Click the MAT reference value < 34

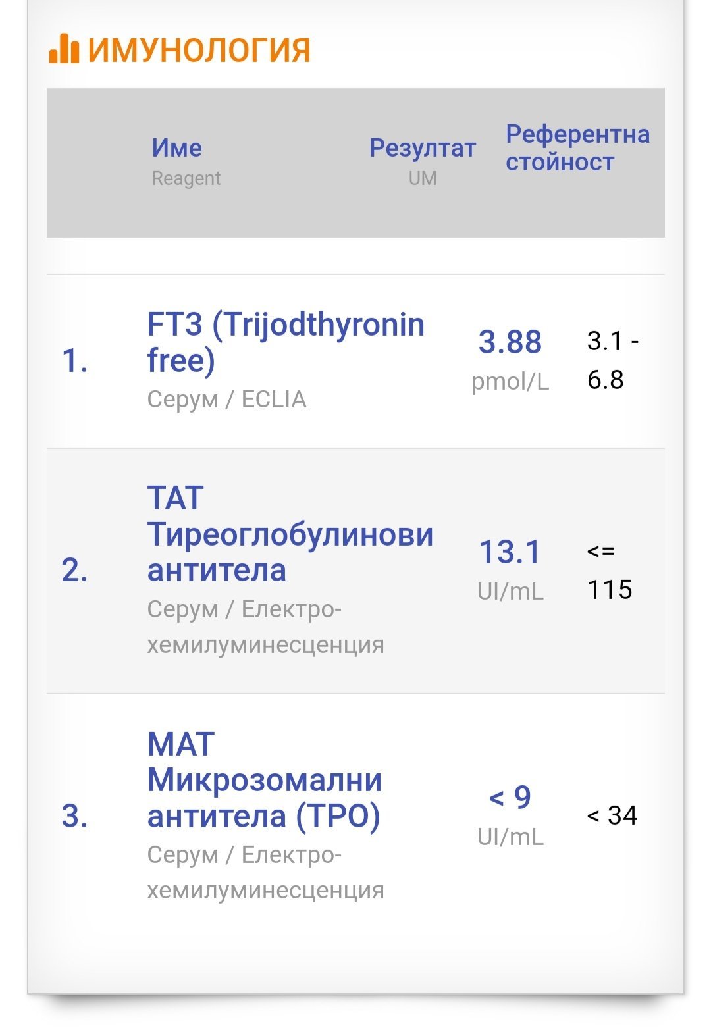pos(612,815)
